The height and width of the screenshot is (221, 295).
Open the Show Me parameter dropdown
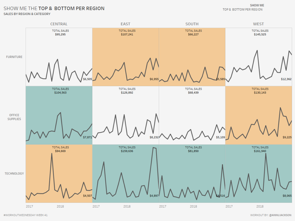(242, 9)
